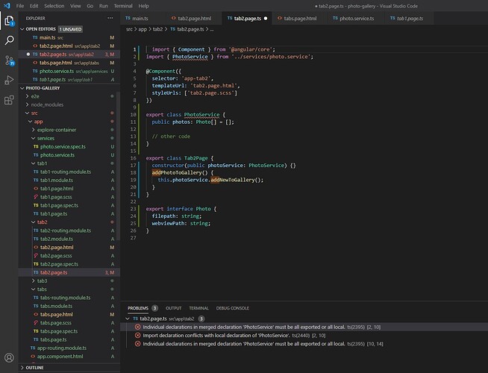Click PhotoService in the line 2 import

pos(190,57)
